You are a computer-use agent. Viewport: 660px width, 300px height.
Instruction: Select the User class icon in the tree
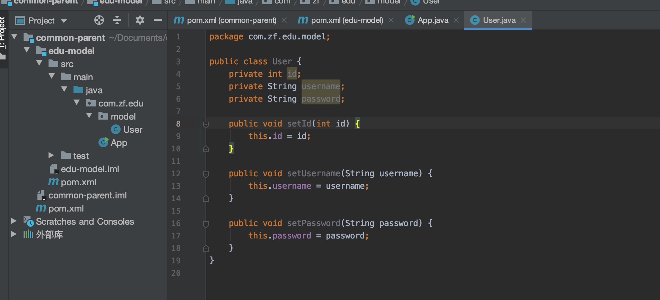click(x=115, y=130)
